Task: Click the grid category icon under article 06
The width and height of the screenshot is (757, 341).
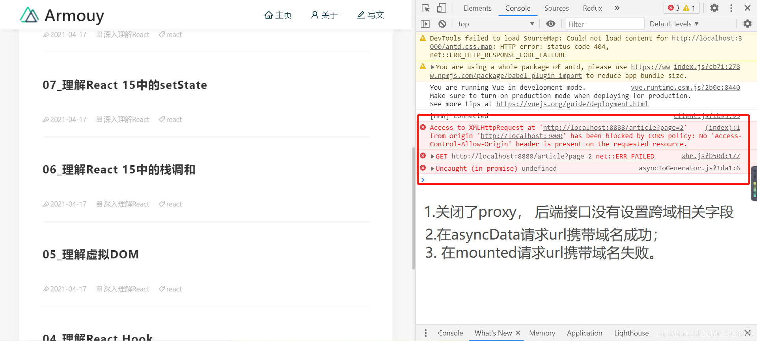Action: coord(99,204)
